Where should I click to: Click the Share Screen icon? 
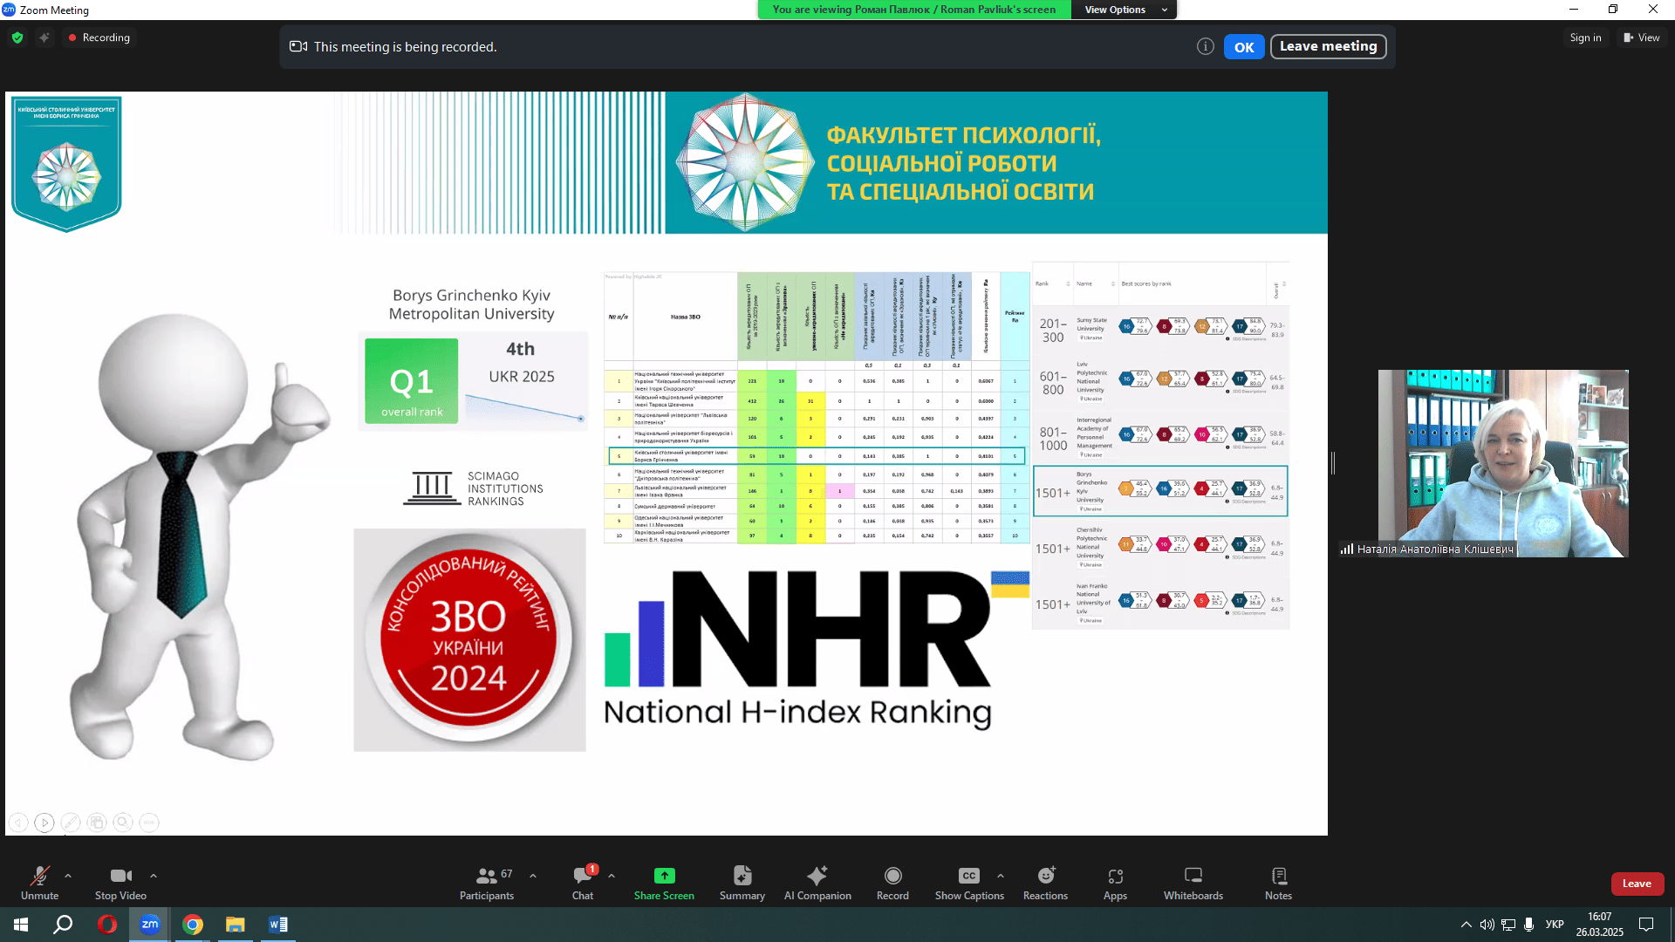pos(664,876)
